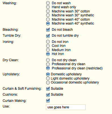This screenshot has width=112, height=114.
Task: Choose Hand wash only
Action: (x=48, y=7)
